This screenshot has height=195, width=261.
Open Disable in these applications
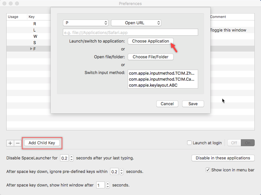pyautogui.click(x=223, y=158)
